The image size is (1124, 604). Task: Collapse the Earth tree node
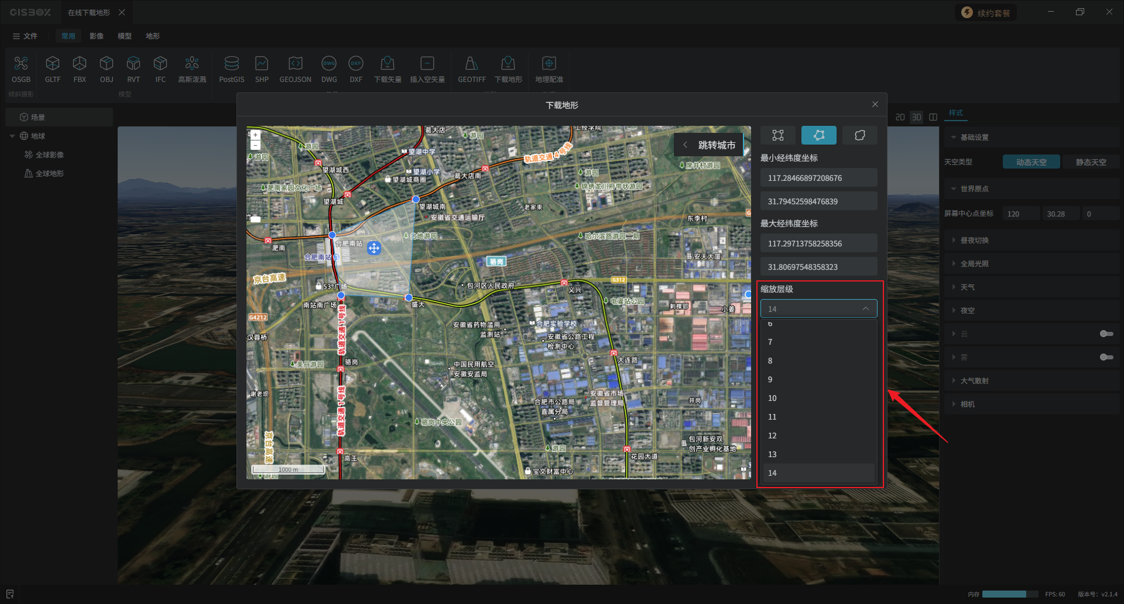12,136
